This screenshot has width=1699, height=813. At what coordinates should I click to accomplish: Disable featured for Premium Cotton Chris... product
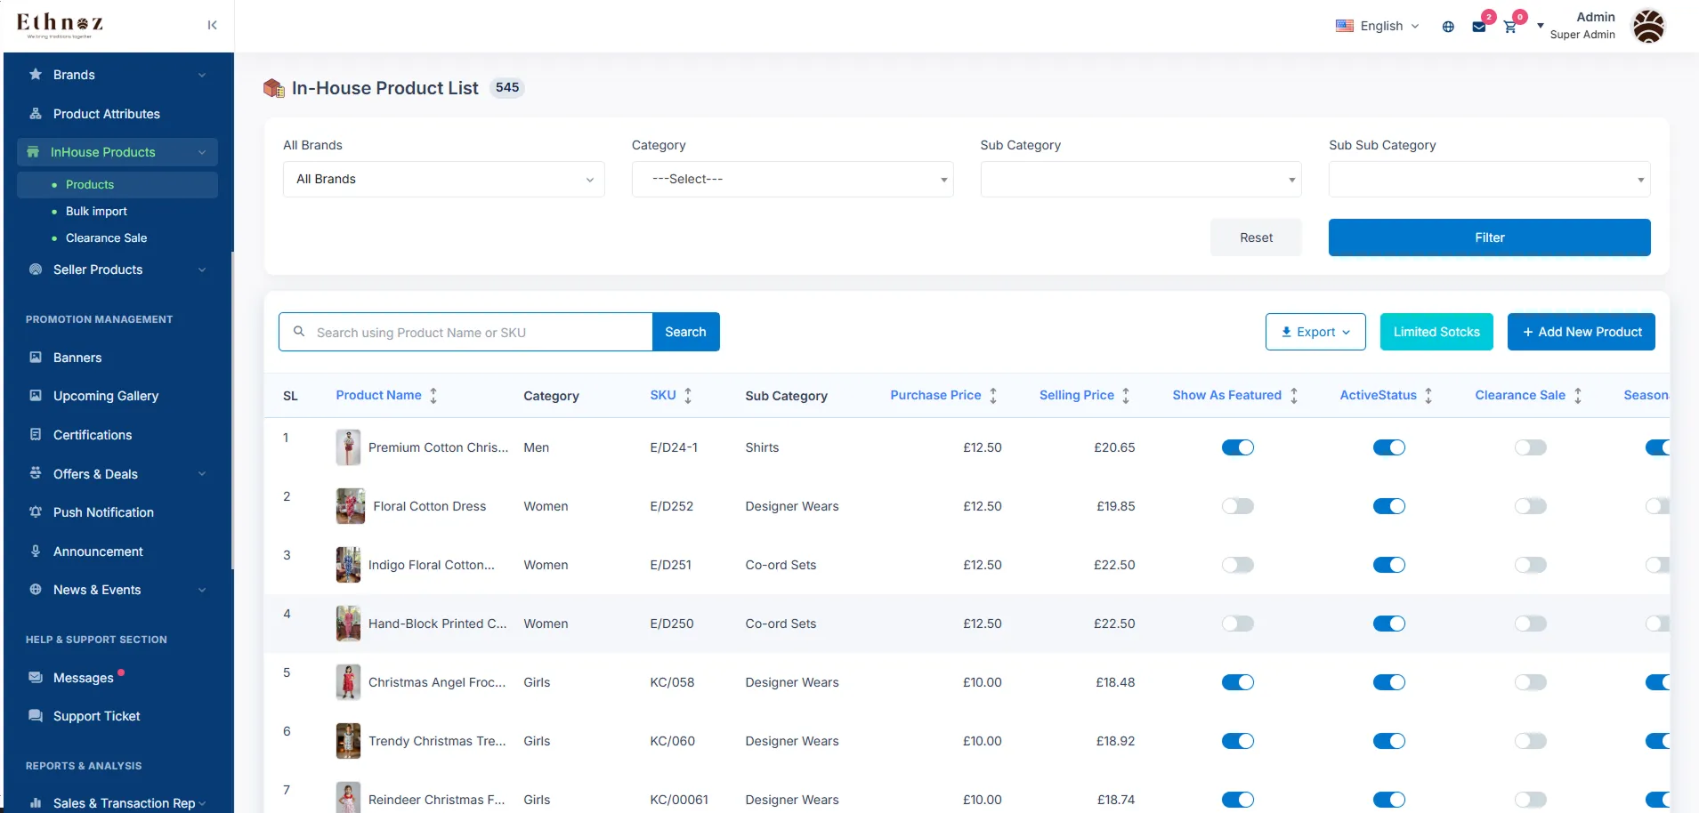1238,447
